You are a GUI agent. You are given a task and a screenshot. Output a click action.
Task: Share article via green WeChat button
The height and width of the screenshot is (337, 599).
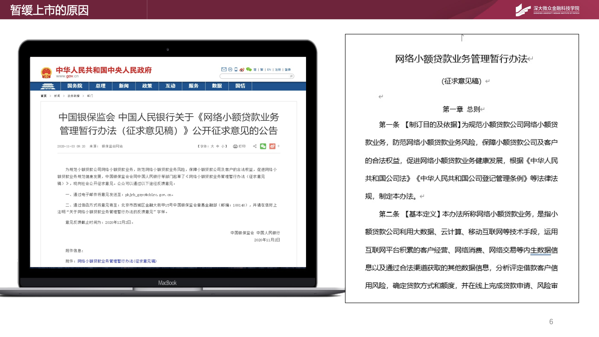click(263, 146)
